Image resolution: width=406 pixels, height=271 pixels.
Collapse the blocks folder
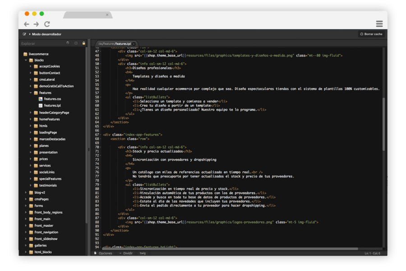26,60
